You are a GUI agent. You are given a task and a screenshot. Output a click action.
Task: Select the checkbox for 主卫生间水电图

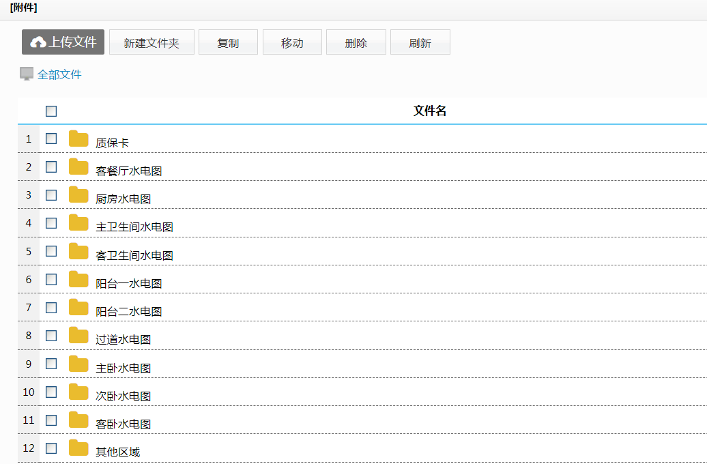coord(51,223)
